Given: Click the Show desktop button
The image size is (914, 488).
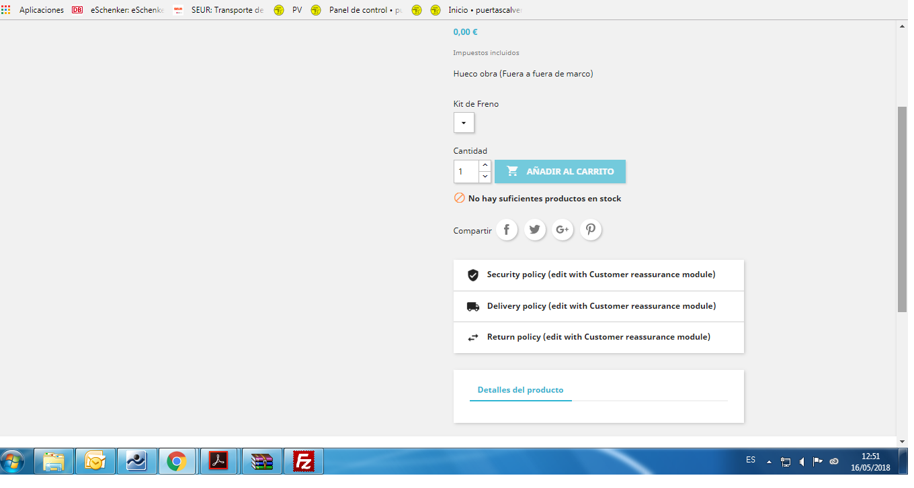Looking at the screenshot, I should [x=903, y=461].
